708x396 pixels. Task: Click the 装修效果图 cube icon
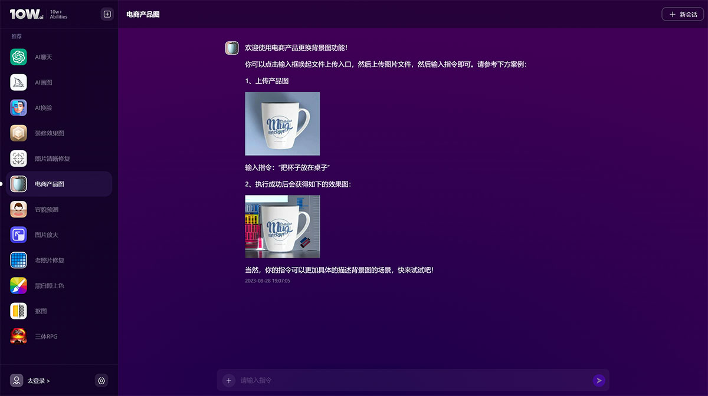[18, 133]
